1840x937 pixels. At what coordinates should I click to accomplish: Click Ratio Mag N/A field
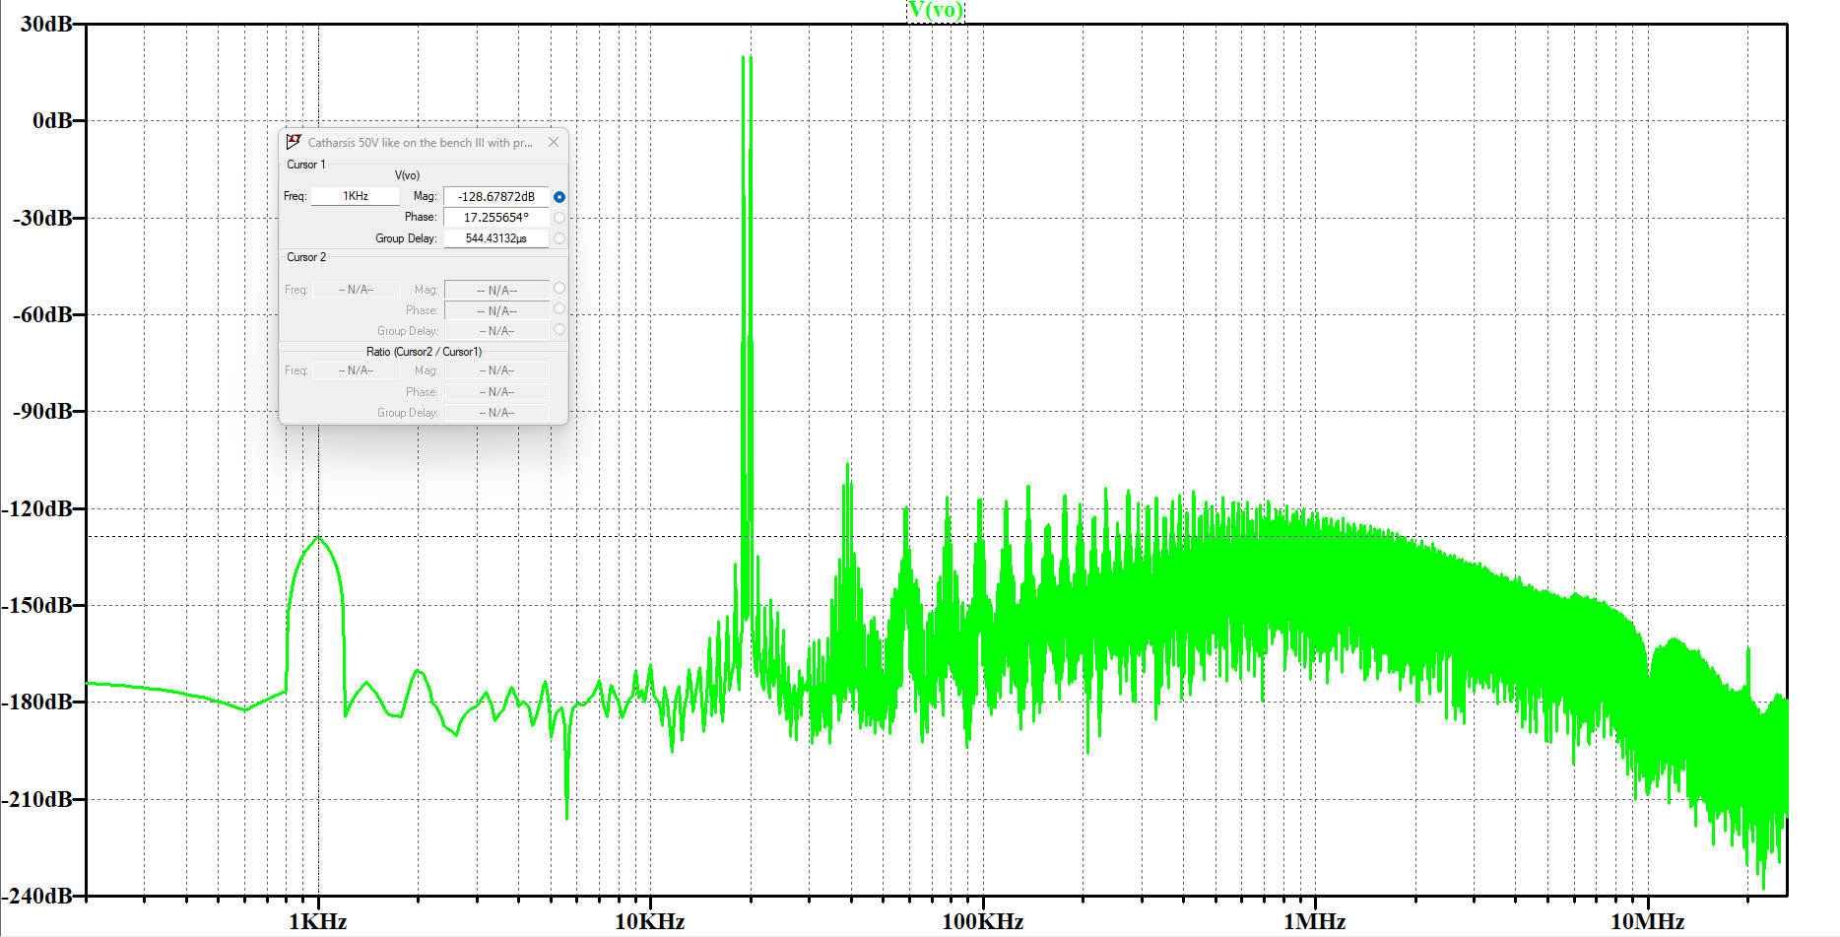495,370
